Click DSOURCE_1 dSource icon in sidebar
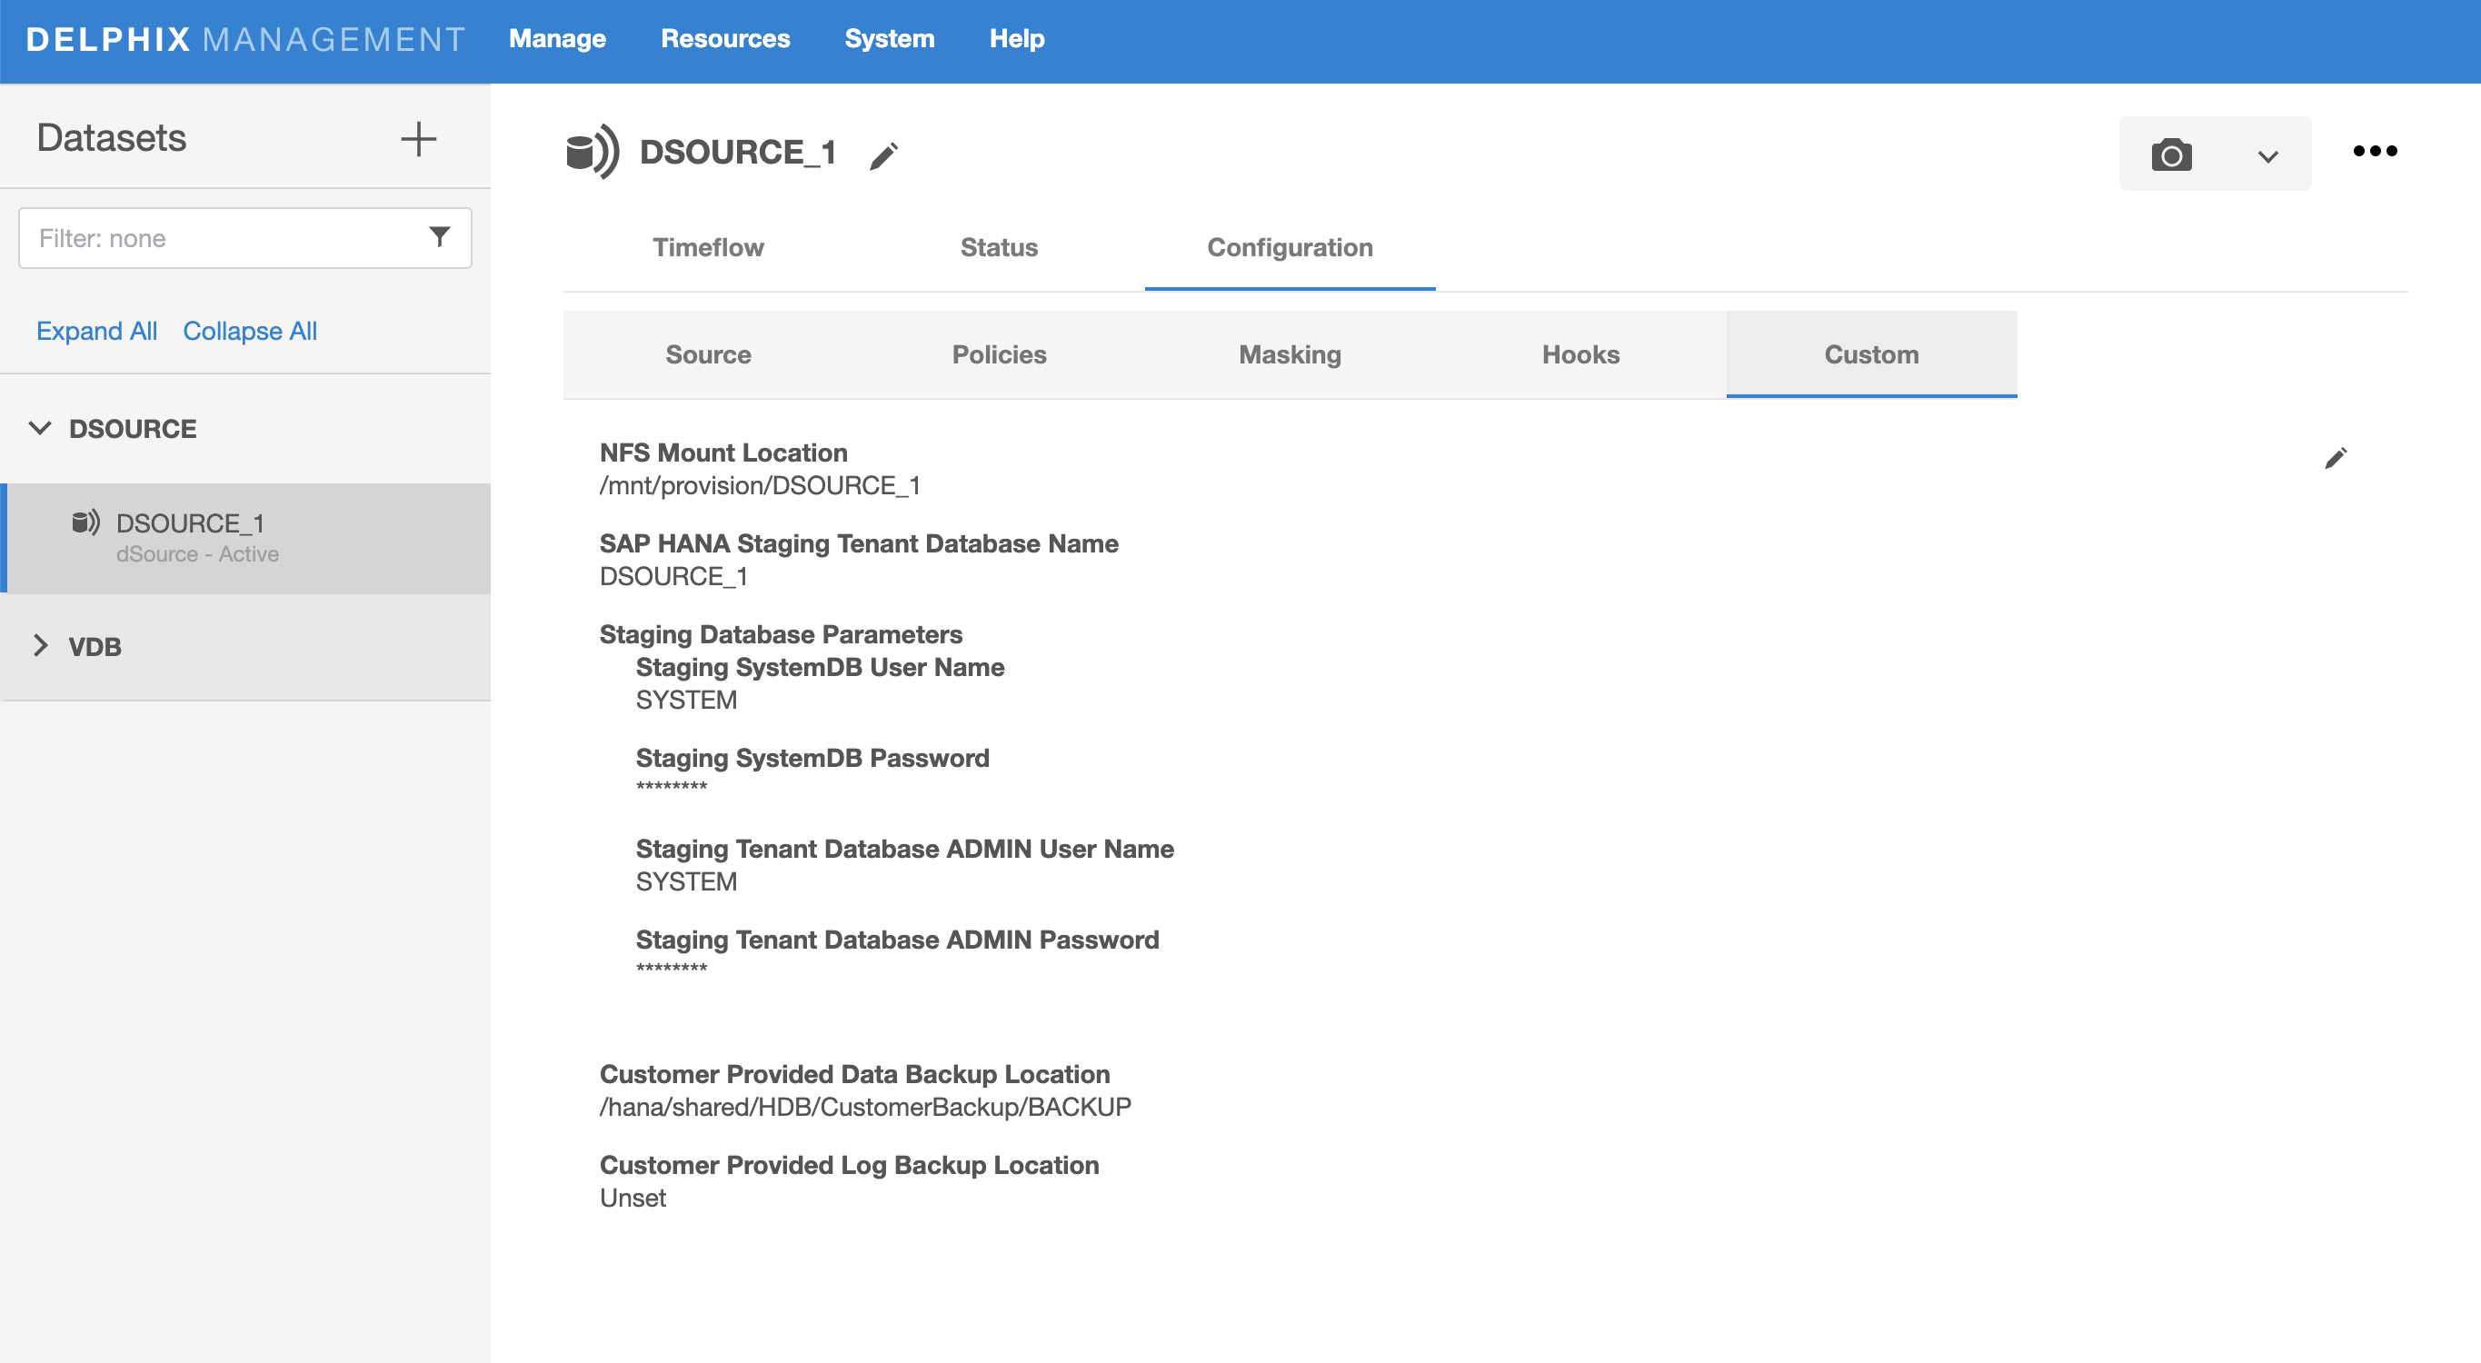Viewport: 2481px width, 1363px height. coord(85,523)
